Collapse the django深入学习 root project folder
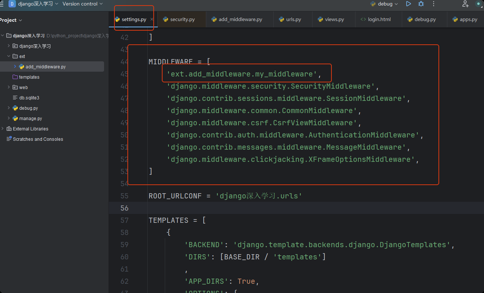Image resolution: width=484 pixels, height=293 pixels. (x=3, y=36)
